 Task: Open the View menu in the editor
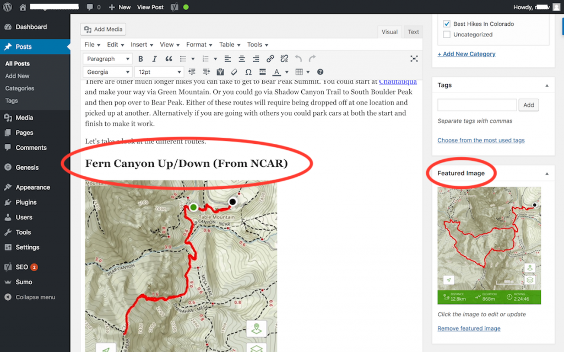(x=170, y=45)
